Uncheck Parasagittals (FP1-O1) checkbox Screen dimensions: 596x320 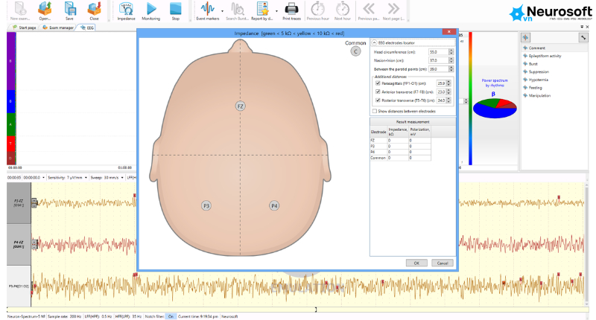[378, 83]
